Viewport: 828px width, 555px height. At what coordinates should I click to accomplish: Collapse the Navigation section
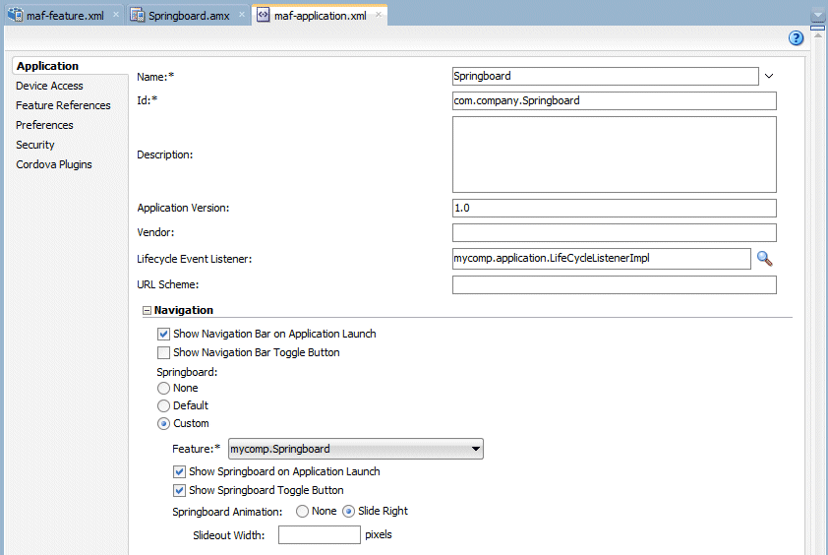147,311
